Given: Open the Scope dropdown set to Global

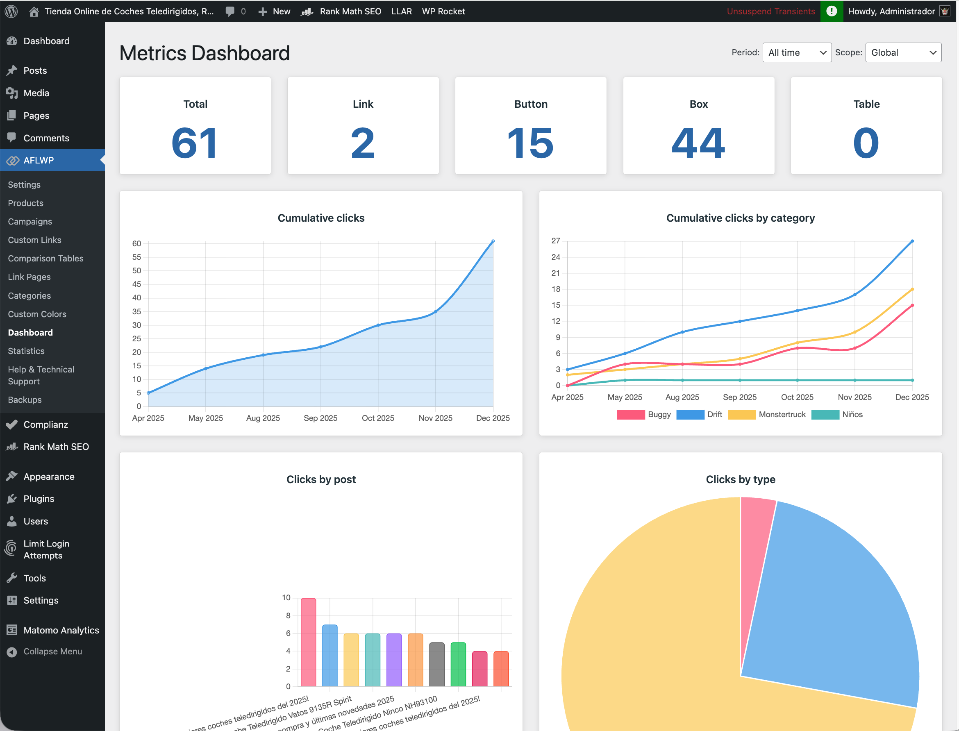Looking at the screenshot, I should point(903,52).
